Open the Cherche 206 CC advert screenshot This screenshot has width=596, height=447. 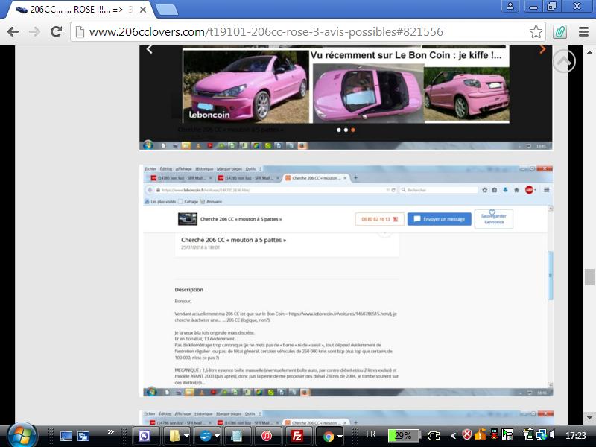[x=348, y=281]
